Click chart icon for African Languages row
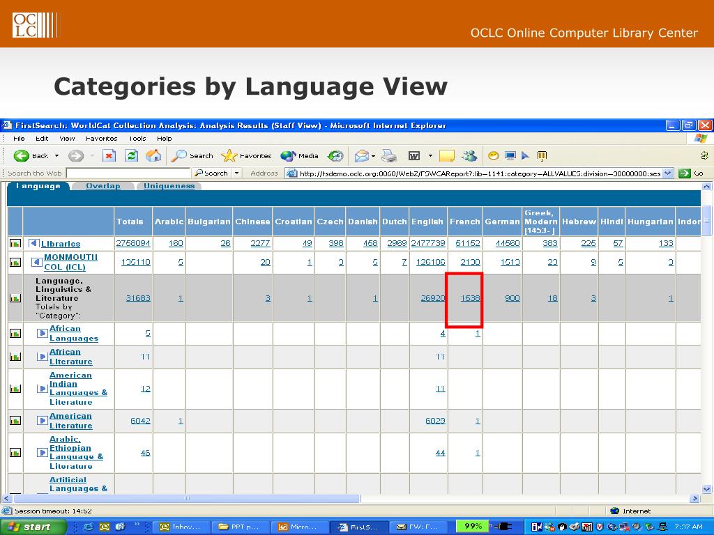This screenshot has height=535, width=714. click(x=15, y=334)
